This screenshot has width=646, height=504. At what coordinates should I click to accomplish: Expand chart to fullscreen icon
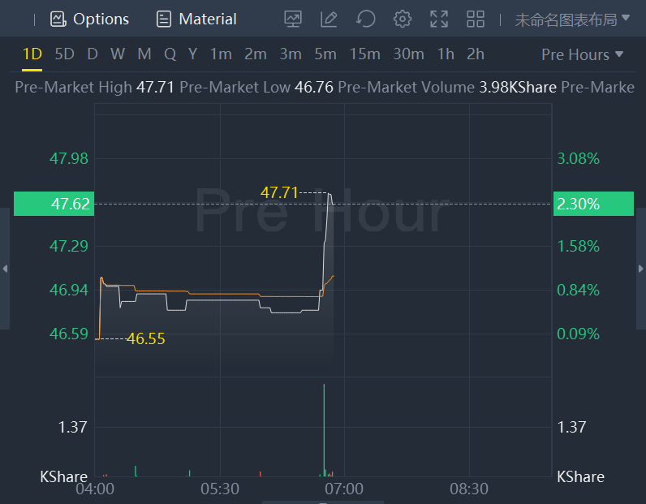(439, 19)
